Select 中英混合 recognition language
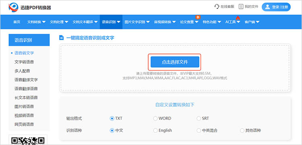The image size is (302, 145). (199, 130)
